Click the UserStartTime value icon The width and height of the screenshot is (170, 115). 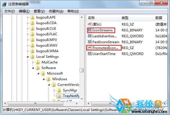pyautogui.click(x=90, y=54)
